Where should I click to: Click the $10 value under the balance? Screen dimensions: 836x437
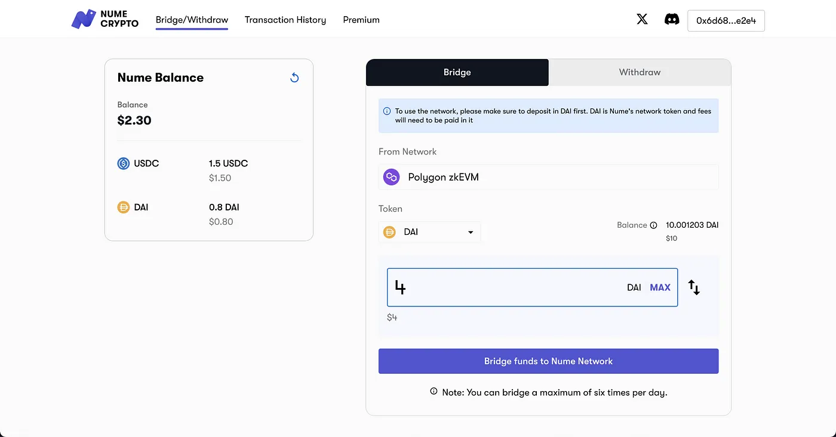[x=672, y=238]
